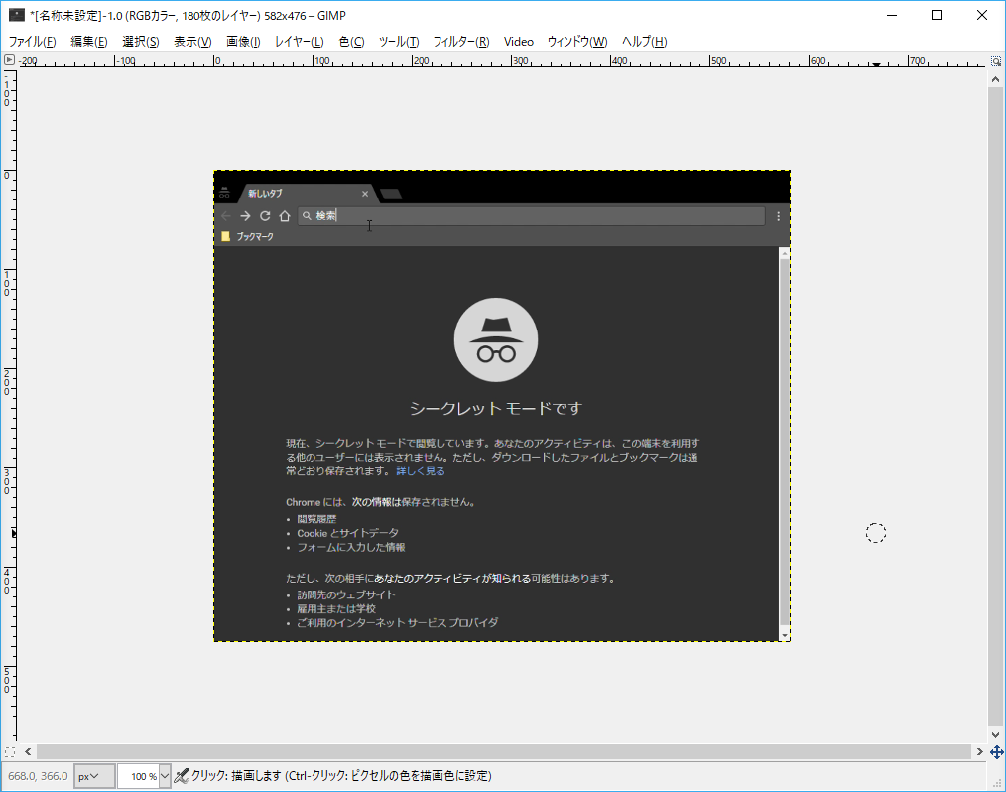Screen dimensions: 1006x792
Task: Click the reload icon in the pictured Chrome toolbar
Action: coord(265,216)
